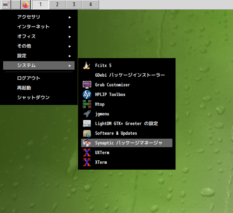This screenshot has width=233, height=213.
Task: Click the UXTerm X icon
Action: click(87, 153)
